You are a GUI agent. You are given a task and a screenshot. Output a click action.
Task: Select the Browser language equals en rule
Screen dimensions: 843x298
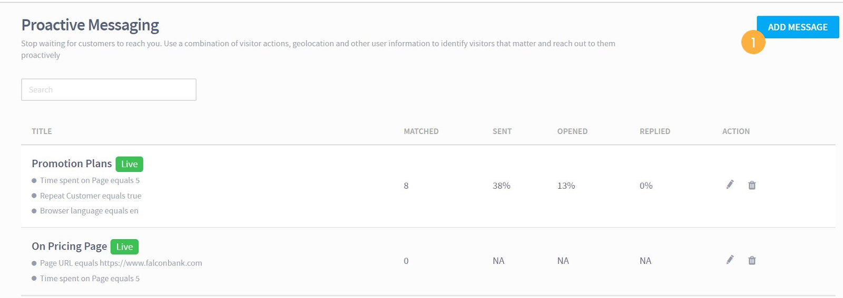click(x=89, y=211)
